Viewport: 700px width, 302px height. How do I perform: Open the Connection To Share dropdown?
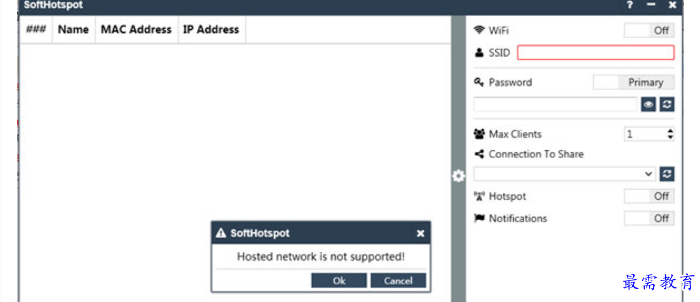649,174
